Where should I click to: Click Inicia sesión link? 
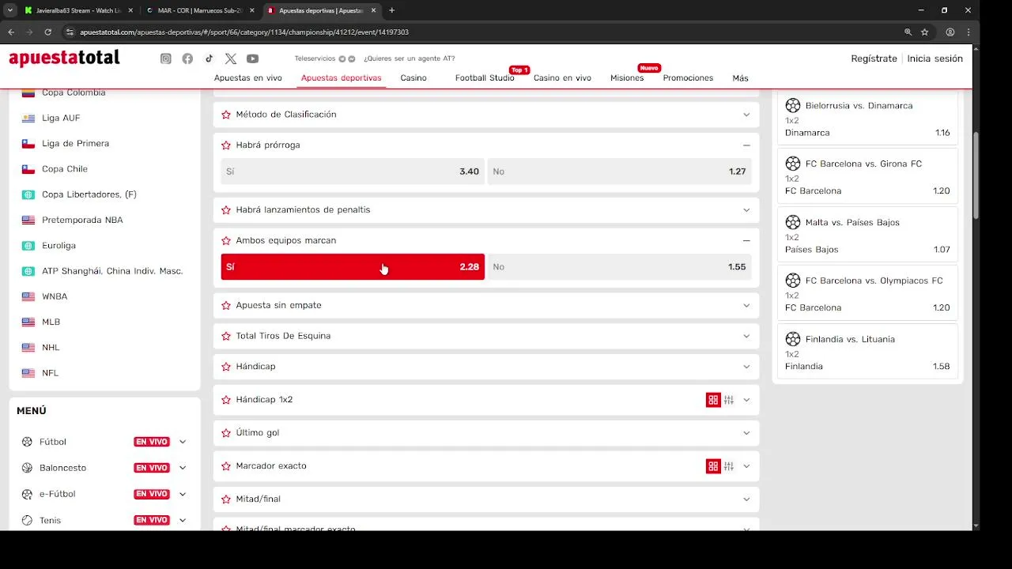(x=935, y=58)
